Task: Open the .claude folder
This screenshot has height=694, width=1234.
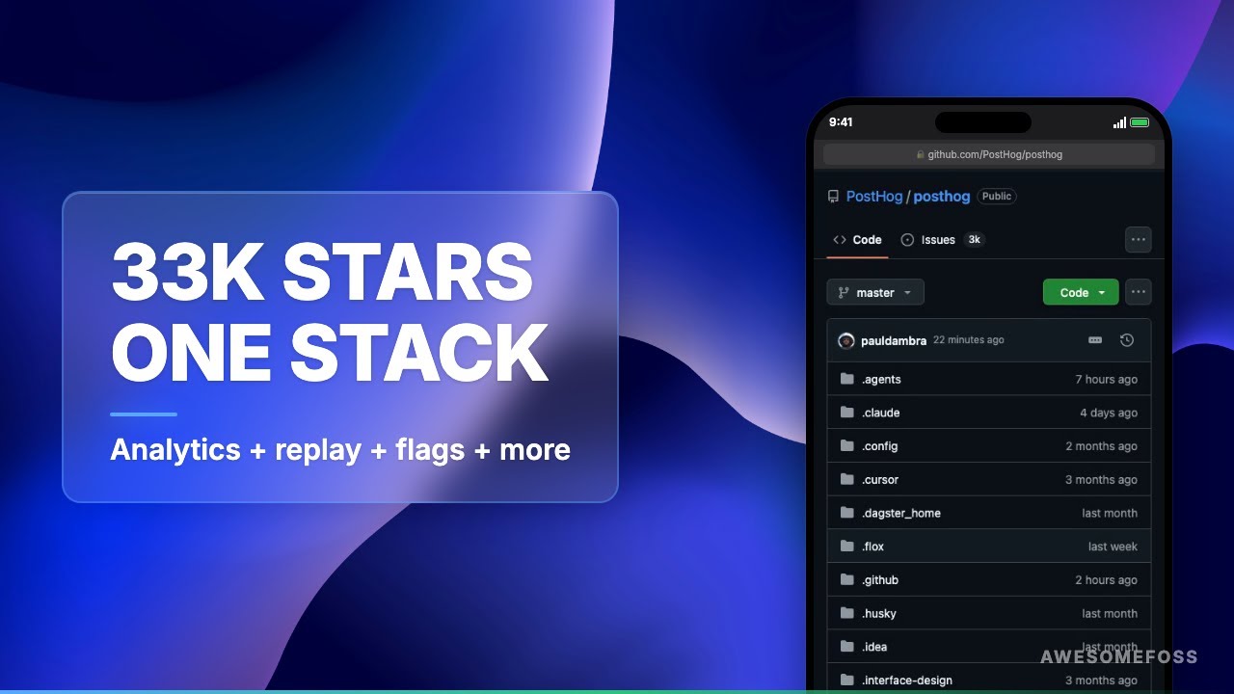Action: tap(880, 413)
